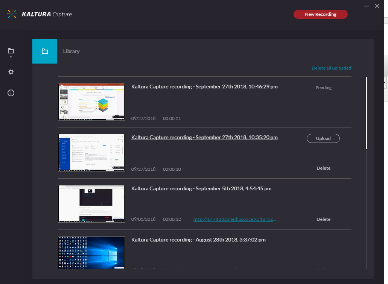Open recording titled September 5th 2018, 4:54:45 pm

tap(201, 188)
